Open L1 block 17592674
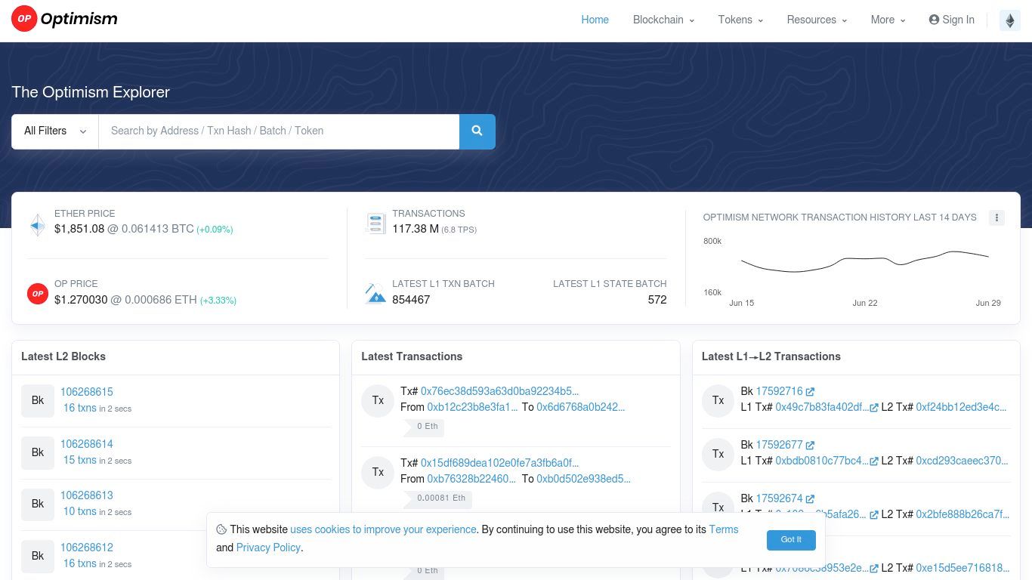This screenshot has width=1032, height=580. 779,499
